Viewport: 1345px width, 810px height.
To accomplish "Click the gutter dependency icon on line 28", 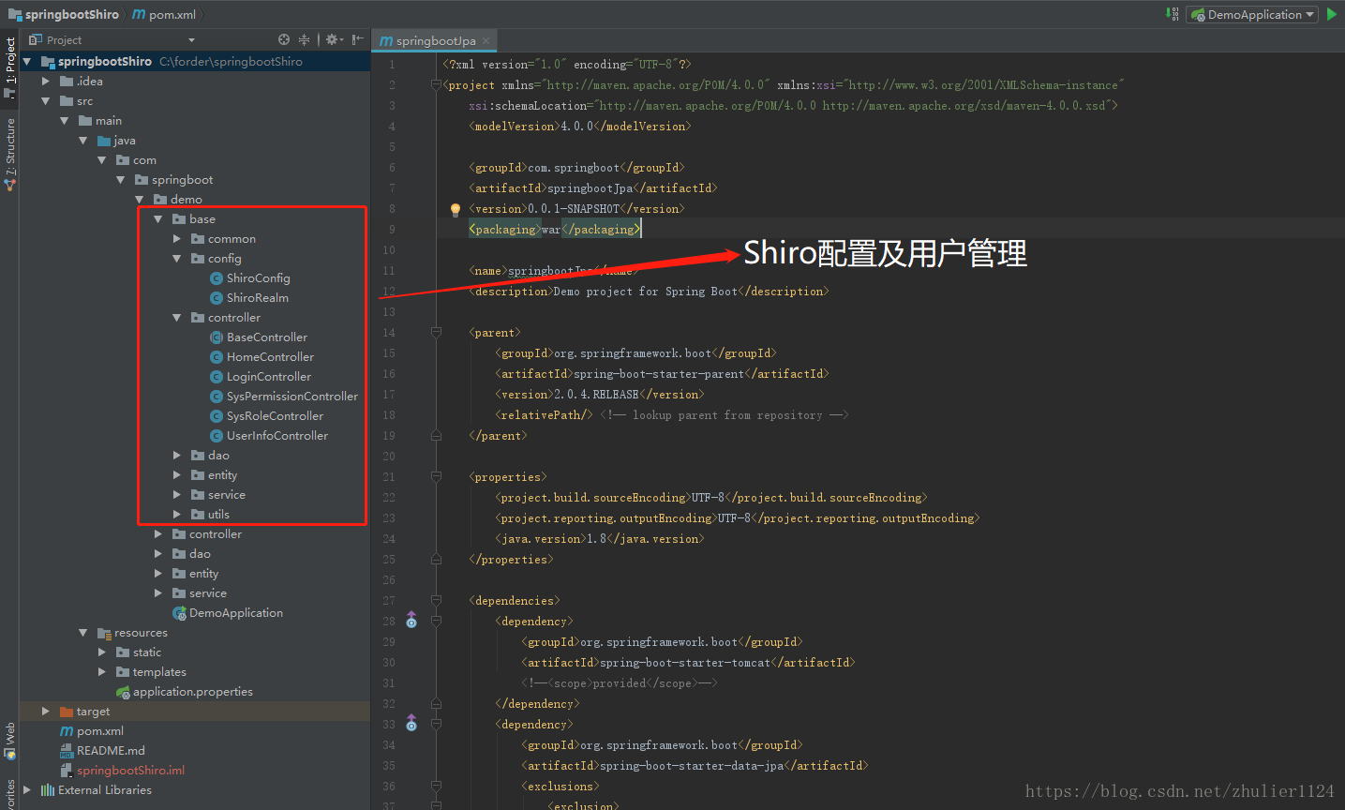I will [411, 620].
